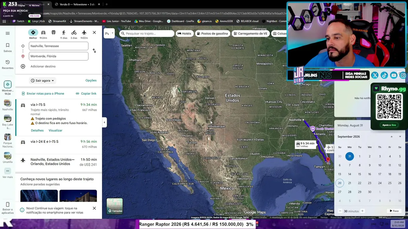Image resolution: width=408 pixels, height=229 pixels.
Task: Select the Melhor best travel mode
Action: (33, 34)
